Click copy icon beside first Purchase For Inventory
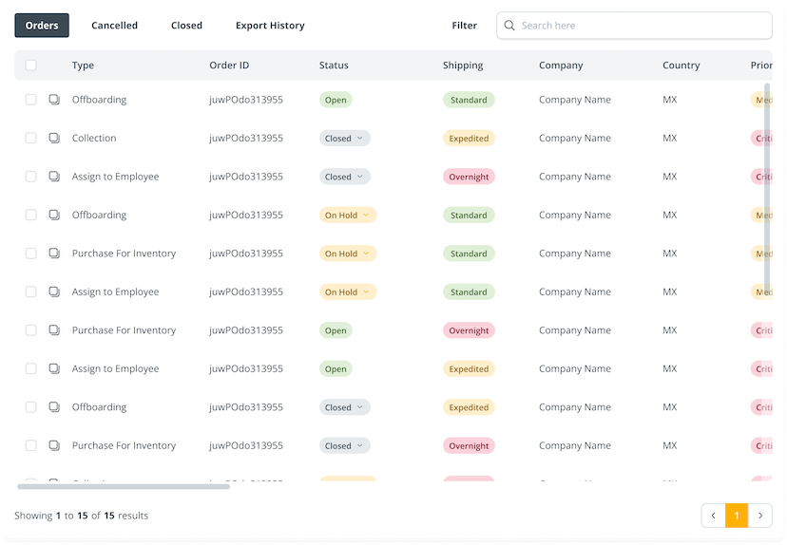787x545 pixels. coord(54,254)
